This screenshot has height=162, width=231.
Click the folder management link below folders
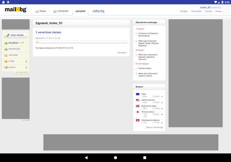22,72
